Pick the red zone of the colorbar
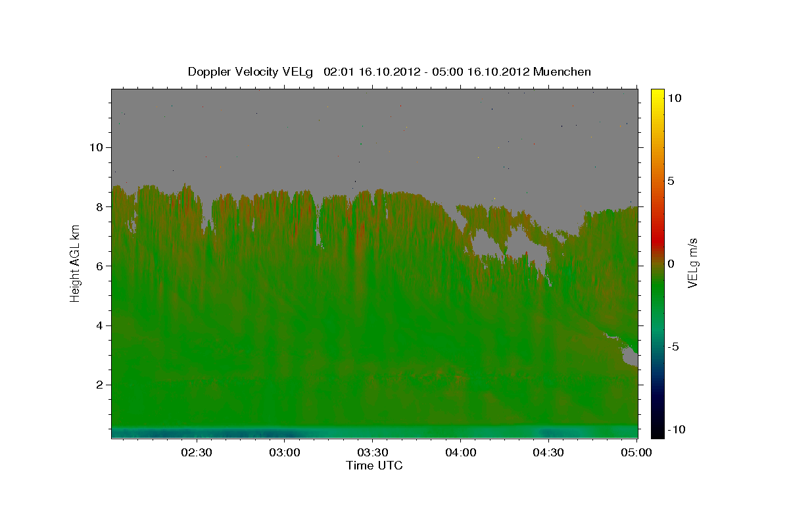Image resolution: width=789 pixels, height=526 pixels. point(657,242)
